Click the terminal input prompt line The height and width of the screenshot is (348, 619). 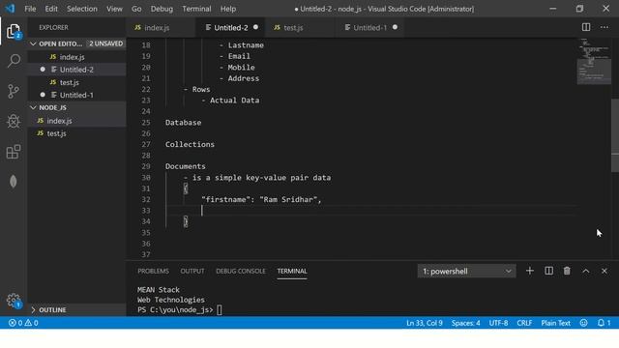[x=180, y=310]
